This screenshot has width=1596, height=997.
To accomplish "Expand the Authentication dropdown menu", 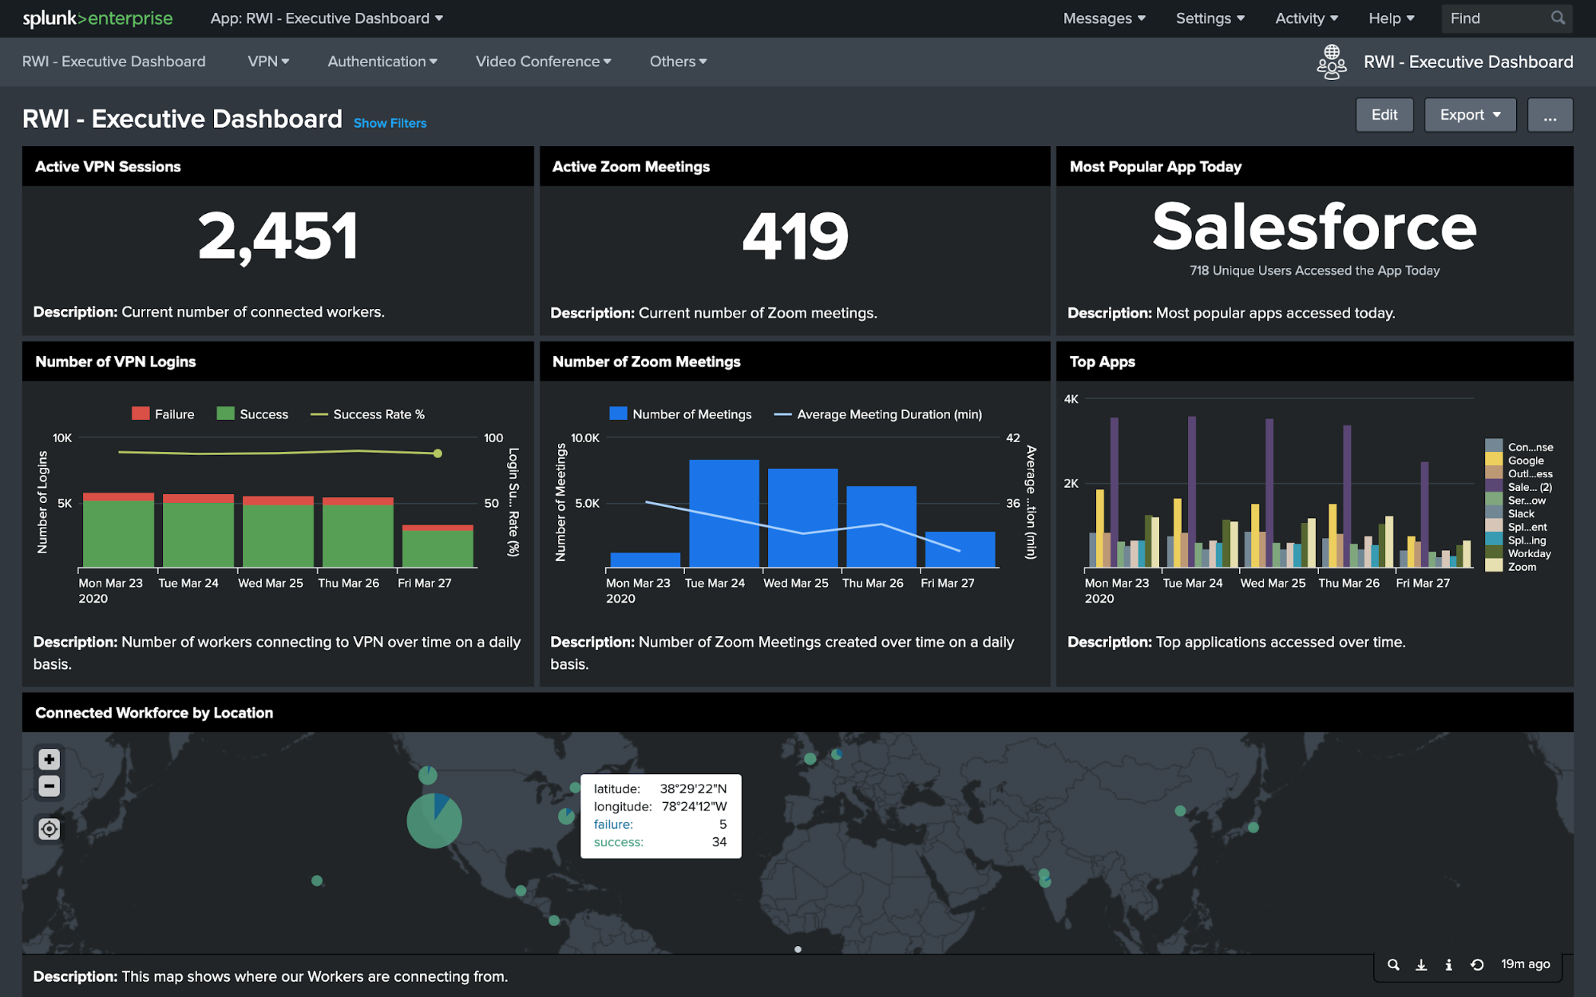I will click(380, 61).
